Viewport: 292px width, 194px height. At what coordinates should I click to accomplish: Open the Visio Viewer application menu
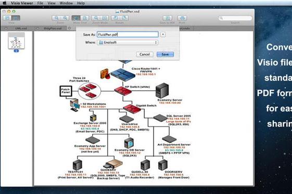coord(22,3)
